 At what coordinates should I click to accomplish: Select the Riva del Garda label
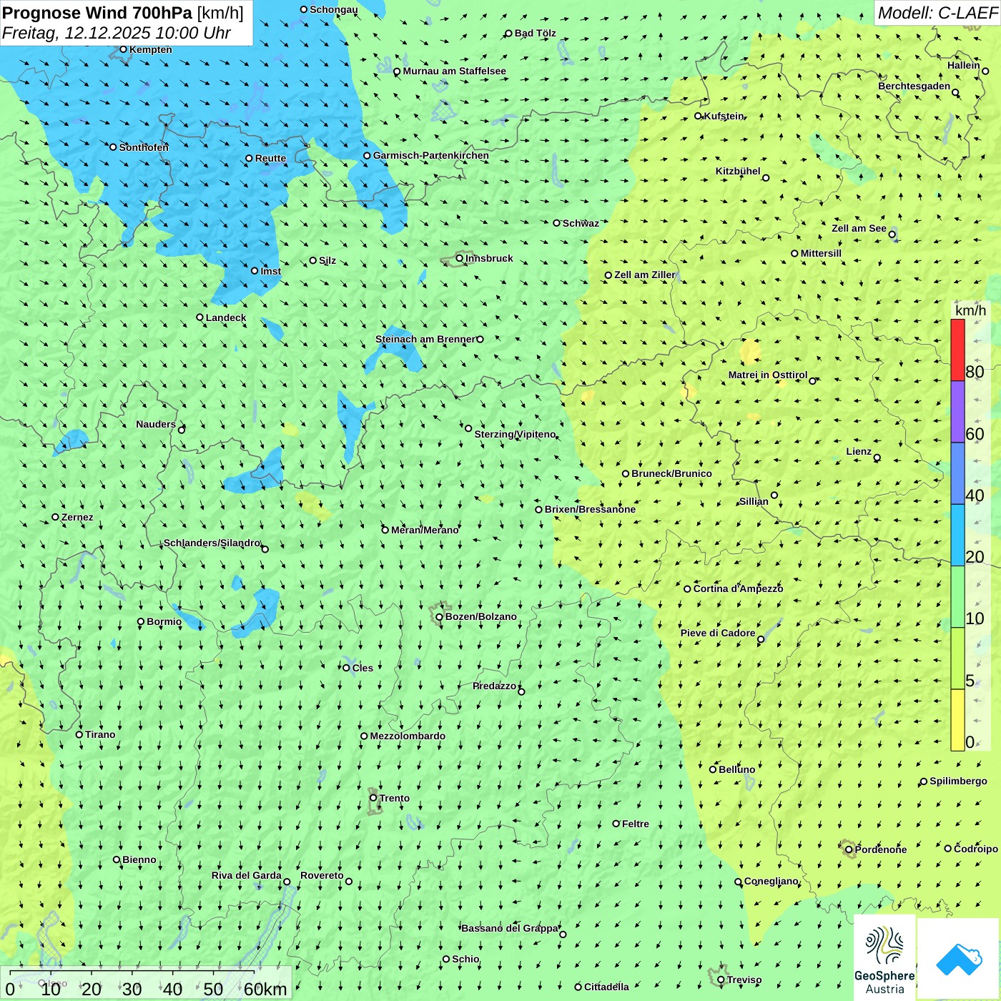click(247, 875)
